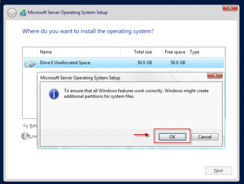Select Drive 0 Unallocated Space row
The image size is (244, 184).
124,63
